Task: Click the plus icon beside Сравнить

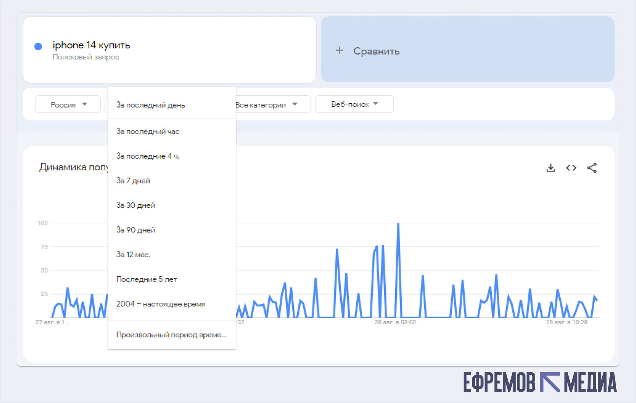Action: tap(340, 50)
